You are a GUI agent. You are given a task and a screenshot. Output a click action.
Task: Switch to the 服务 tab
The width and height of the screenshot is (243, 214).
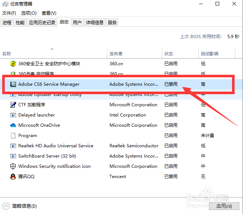[112, 23]
